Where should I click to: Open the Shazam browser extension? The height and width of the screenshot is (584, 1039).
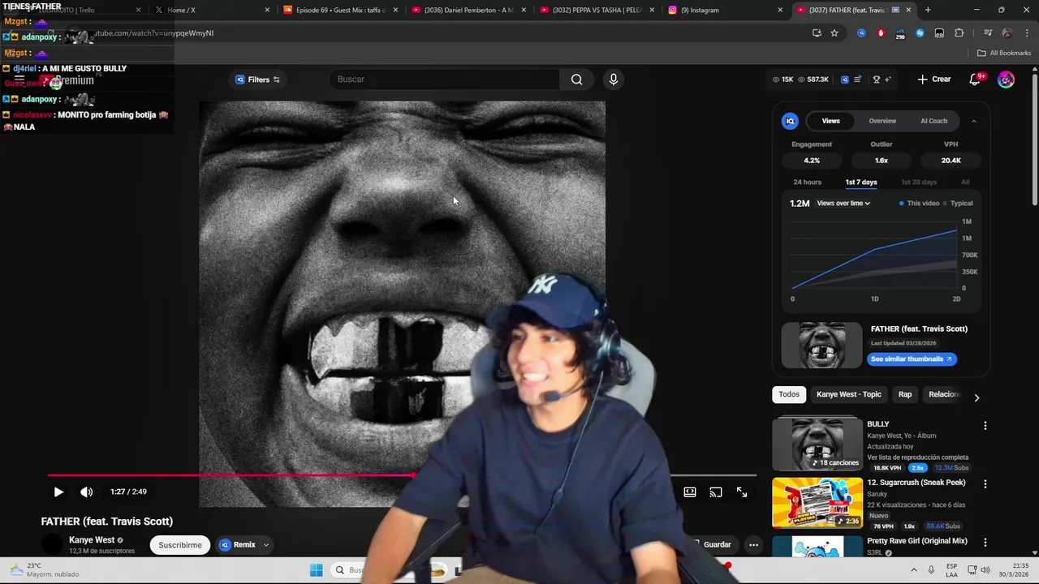pos(920,33)
